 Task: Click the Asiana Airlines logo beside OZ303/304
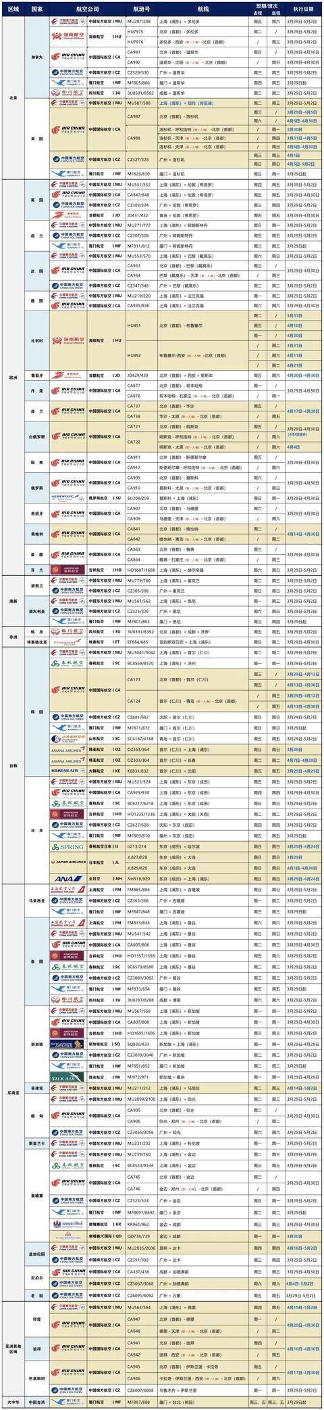point(67,760)
